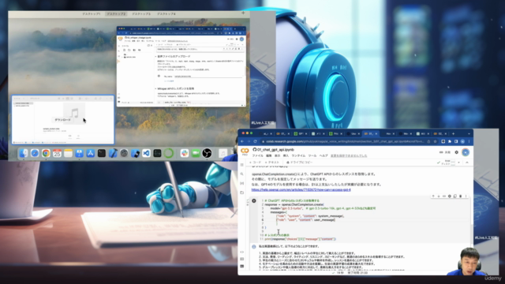Open App Store from the Dock
The height and width of the screenshot is (284, 505).
point(91,153)
